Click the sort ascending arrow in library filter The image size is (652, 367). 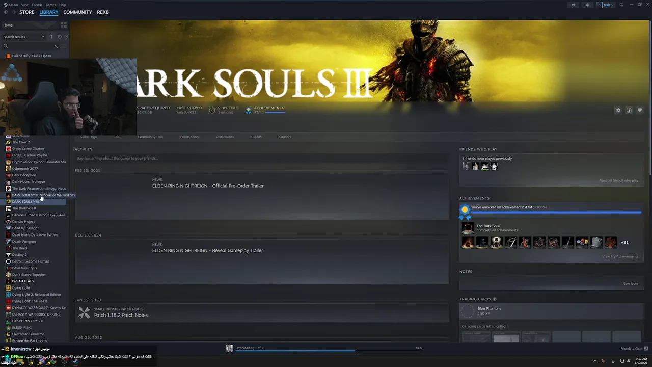[x=51, y=37]
